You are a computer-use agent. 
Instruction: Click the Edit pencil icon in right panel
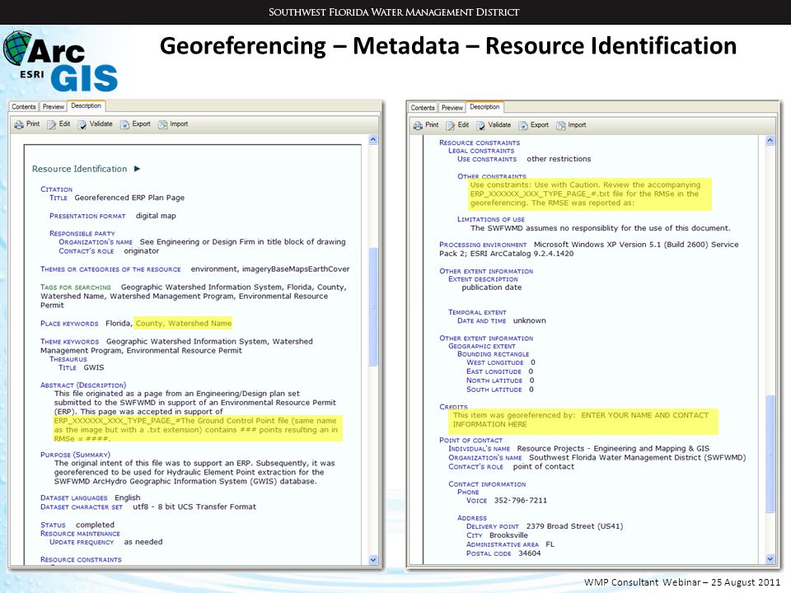[451, 125]
